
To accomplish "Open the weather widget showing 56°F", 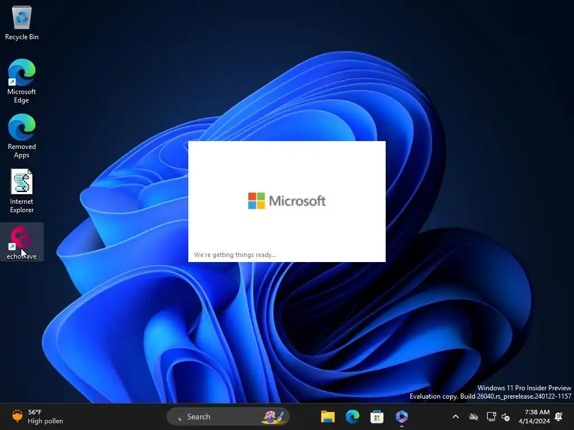I will click(x=38, y=417).
